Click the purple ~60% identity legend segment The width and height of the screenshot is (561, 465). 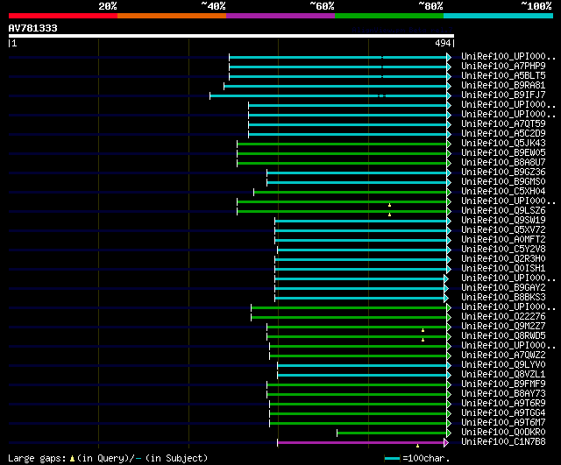280,16
